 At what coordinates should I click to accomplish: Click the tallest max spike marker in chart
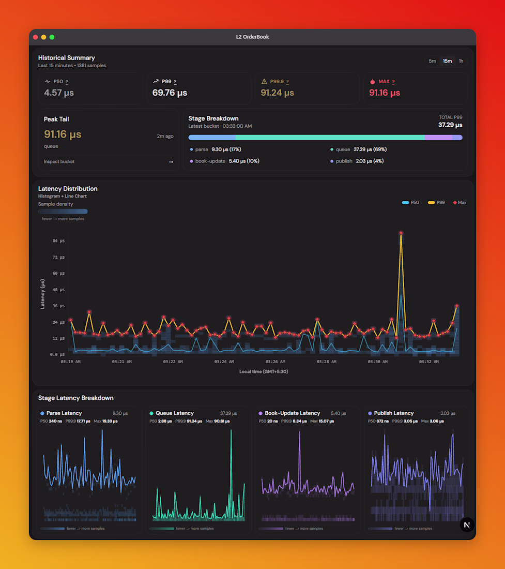[x=401, y=233]
